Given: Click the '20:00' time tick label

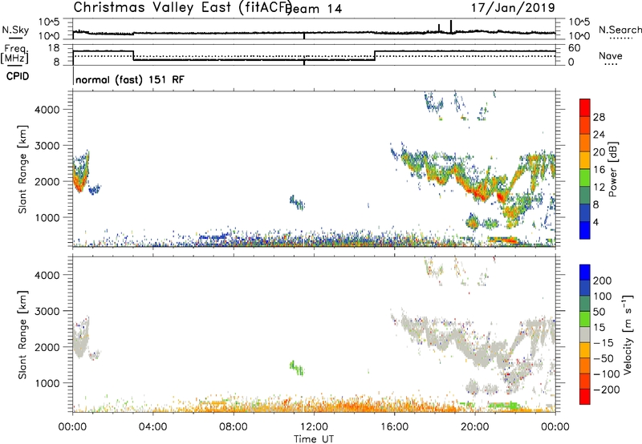Looking at the screenshot, I should pos(475,427).
